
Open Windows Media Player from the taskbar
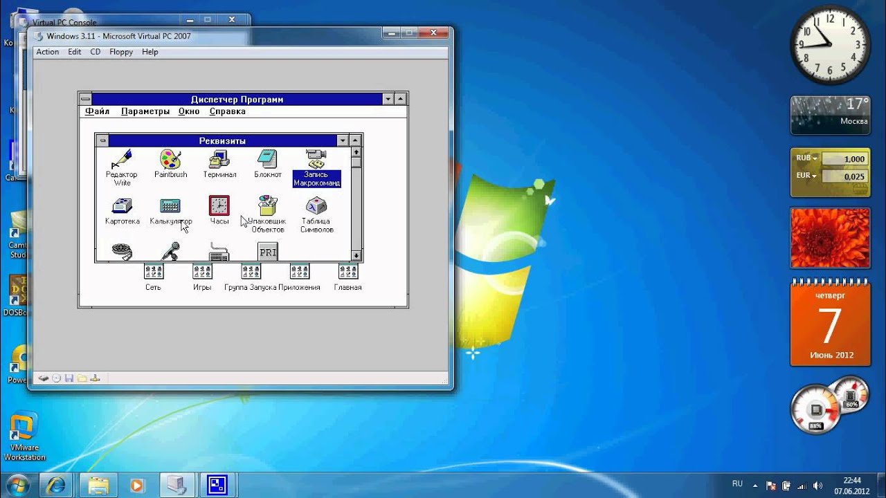[137, 485]
